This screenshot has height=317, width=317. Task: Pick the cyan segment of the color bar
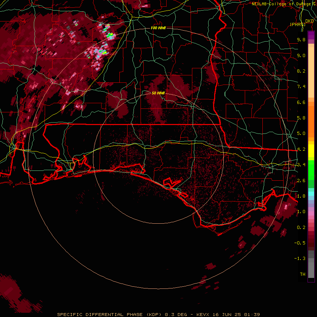[311, 194]
